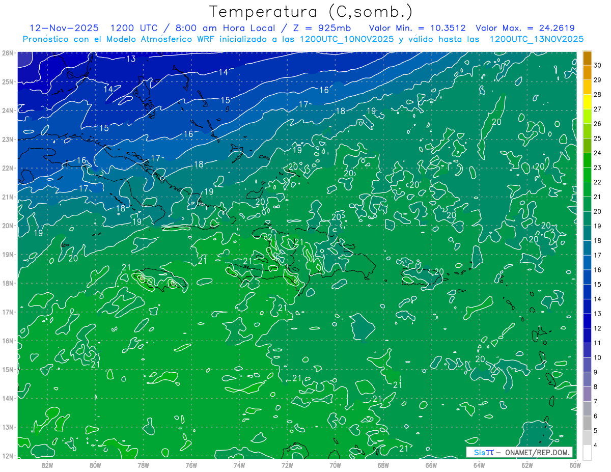The height and width of the screenshot is (472, 611).
Task: Click legend value '11'
Action: 597,343
